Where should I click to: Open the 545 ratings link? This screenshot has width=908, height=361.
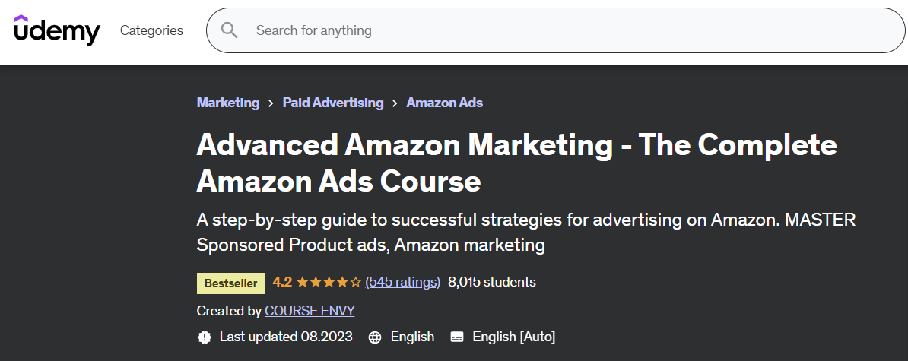(403, 282)
